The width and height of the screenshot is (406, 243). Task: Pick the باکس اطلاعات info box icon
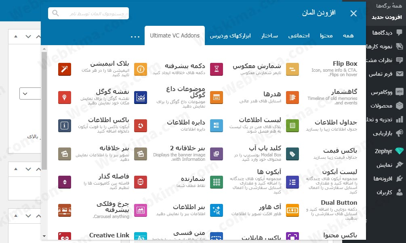65,125
